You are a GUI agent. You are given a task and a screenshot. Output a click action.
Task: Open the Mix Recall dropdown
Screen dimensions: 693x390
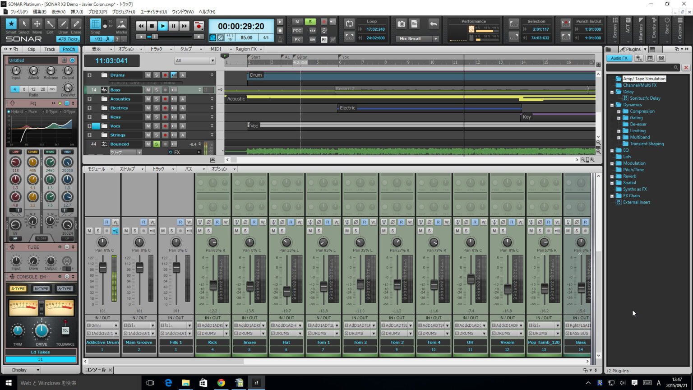(435, 39)
